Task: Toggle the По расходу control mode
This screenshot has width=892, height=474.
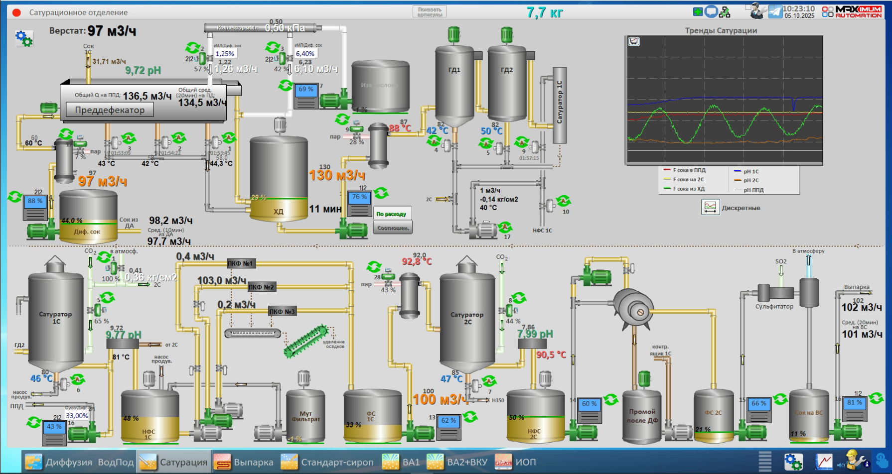Action: click(392, 214)
